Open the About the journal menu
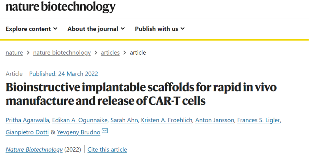 click(96, 29)
